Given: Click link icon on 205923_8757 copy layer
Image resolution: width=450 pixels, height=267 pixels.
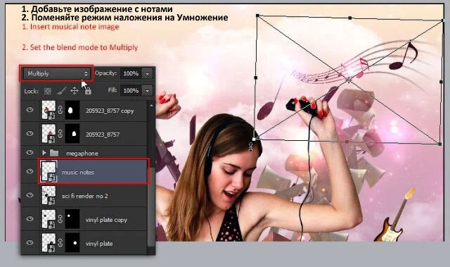Looking at the screenshot, I should tap(60, 110).
